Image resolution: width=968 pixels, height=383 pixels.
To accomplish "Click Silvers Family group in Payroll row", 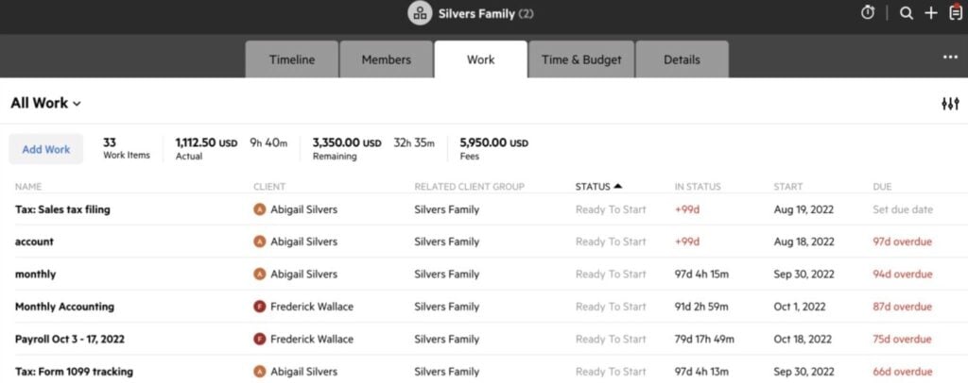I will tap(446, 340).
